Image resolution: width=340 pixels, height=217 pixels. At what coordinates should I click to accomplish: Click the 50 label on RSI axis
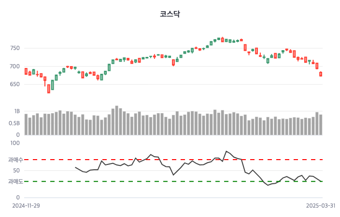point(16,171)
